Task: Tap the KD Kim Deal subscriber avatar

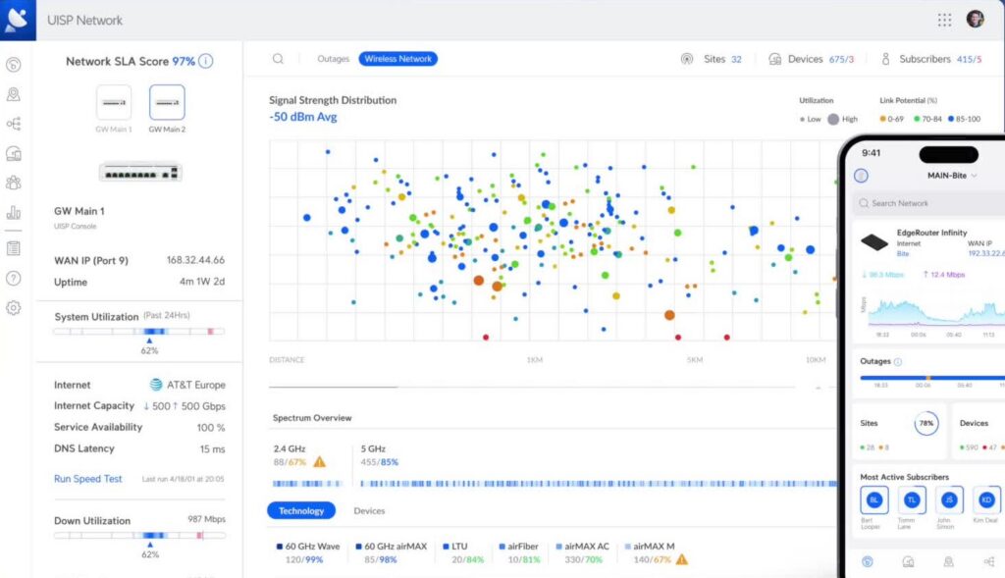Action: tap(986, 500)
